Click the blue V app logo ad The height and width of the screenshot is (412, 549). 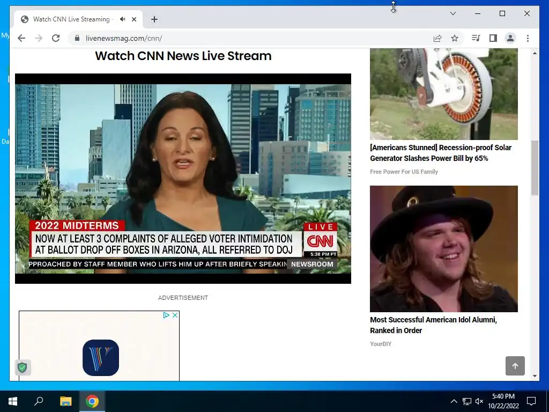(101, 357)
